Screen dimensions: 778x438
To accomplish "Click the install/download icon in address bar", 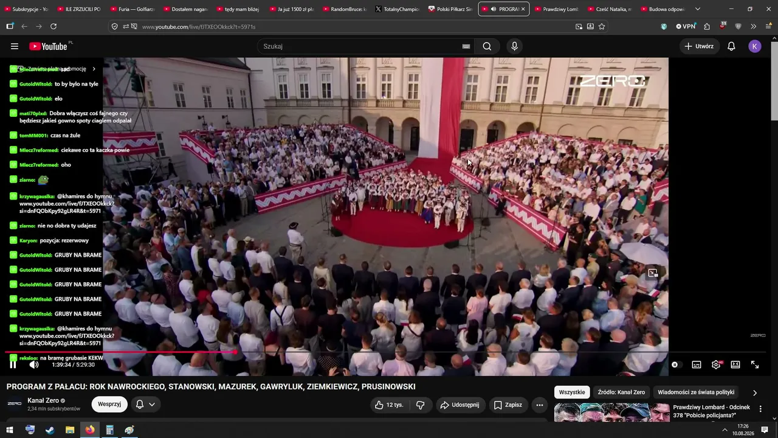I will point(590,27).
